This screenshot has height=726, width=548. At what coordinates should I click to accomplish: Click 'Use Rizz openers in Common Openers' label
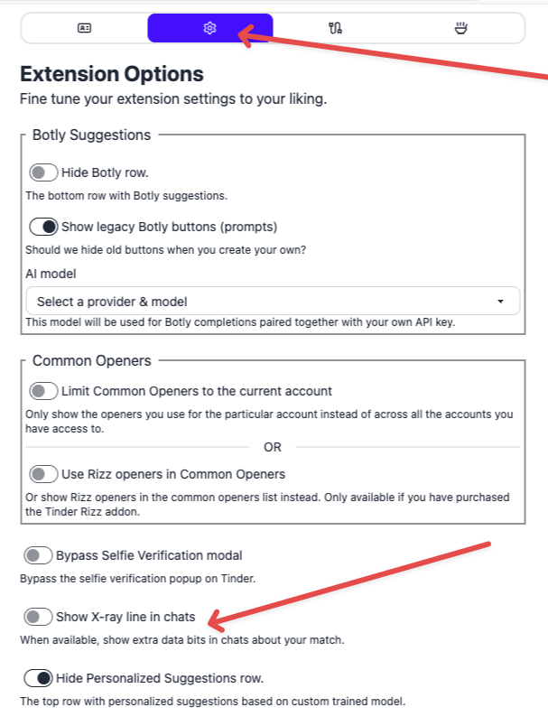(173, 474)
